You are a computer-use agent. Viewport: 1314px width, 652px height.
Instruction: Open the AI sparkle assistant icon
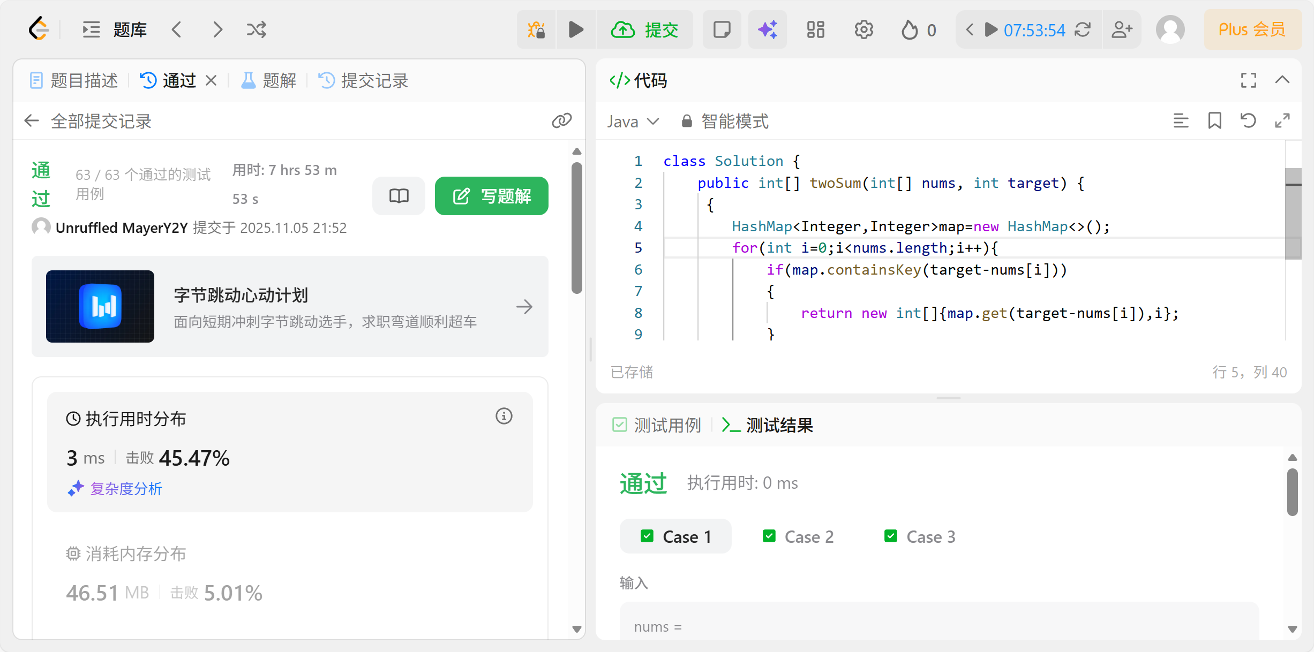pyautogui.click(x=767, y=29)
